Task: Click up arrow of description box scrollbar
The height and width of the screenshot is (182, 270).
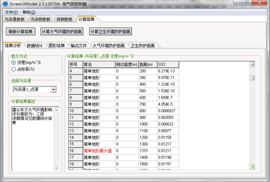Action: pos(56,110)
